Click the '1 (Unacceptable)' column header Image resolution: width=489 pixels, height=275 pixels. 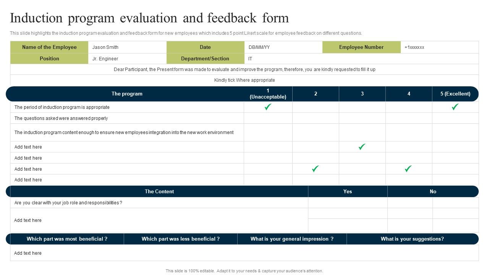[268, 94]
